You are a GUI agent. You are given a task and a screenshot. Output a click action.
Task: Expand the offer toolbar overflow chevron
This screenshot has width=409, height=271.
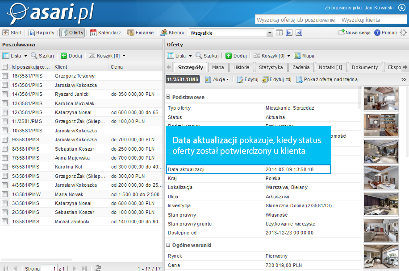pos(404,79)
